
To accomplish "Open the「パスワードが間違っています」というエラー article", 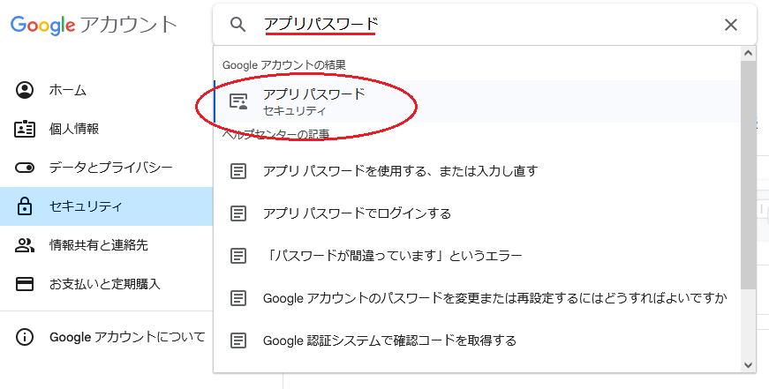I will click(x=392, y=256).
